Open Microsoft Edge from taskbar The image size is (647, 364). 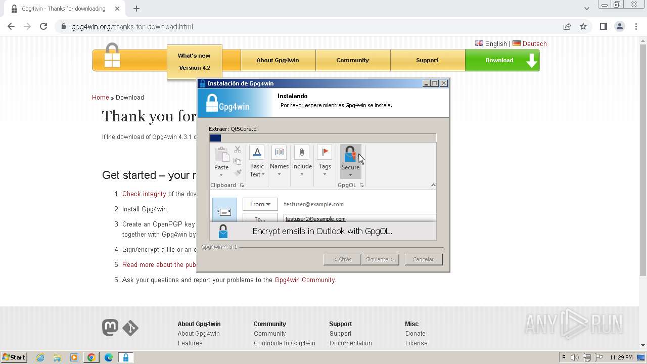point(109,357)
